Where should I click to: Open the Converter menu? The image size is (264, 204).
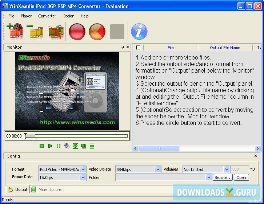click(47, 16)
